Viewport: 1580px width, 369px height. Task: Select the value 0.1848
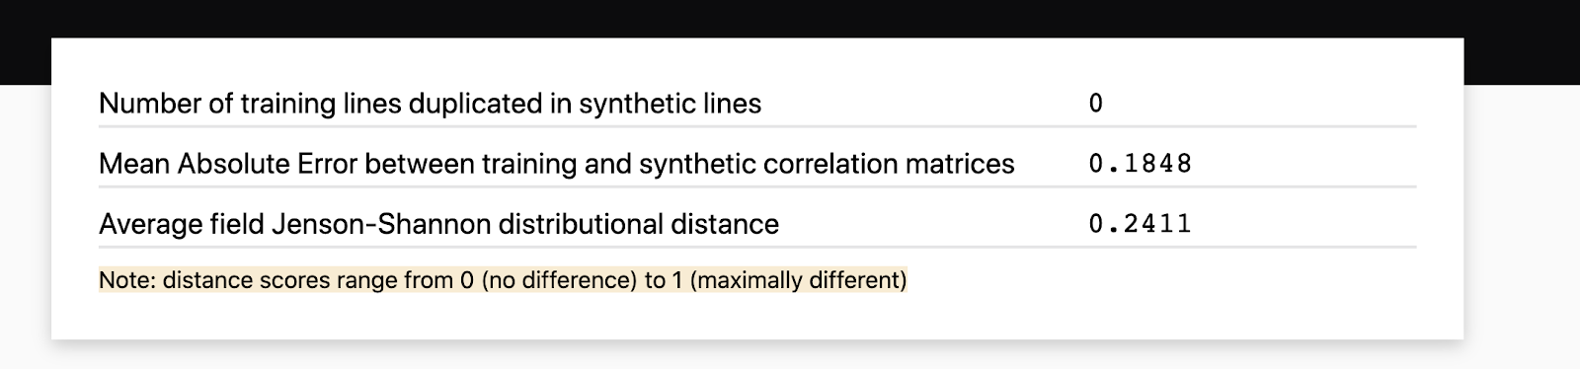click(1141, 164)
